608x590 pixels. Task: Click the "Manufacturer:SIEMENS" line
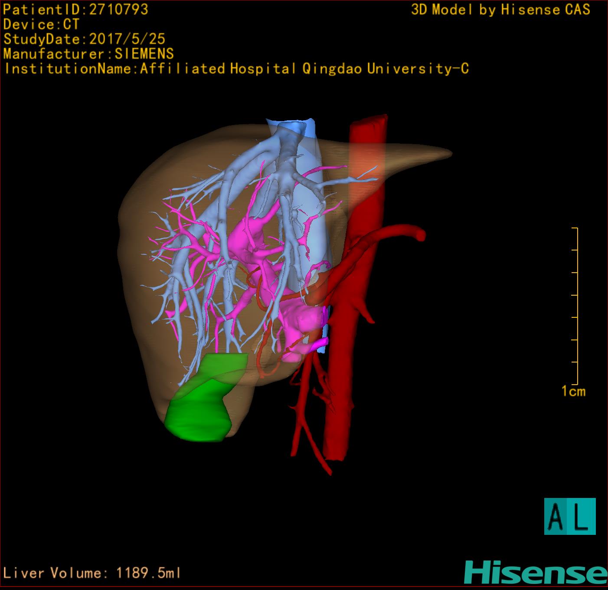click(x=88, y=54)
